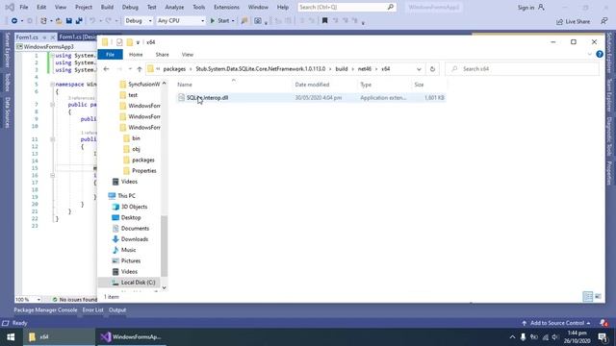The width and height of the screenshot is (616, 346).
Task: Expand the Explorer ribbon chevron
Action: (x=590, y=54)
